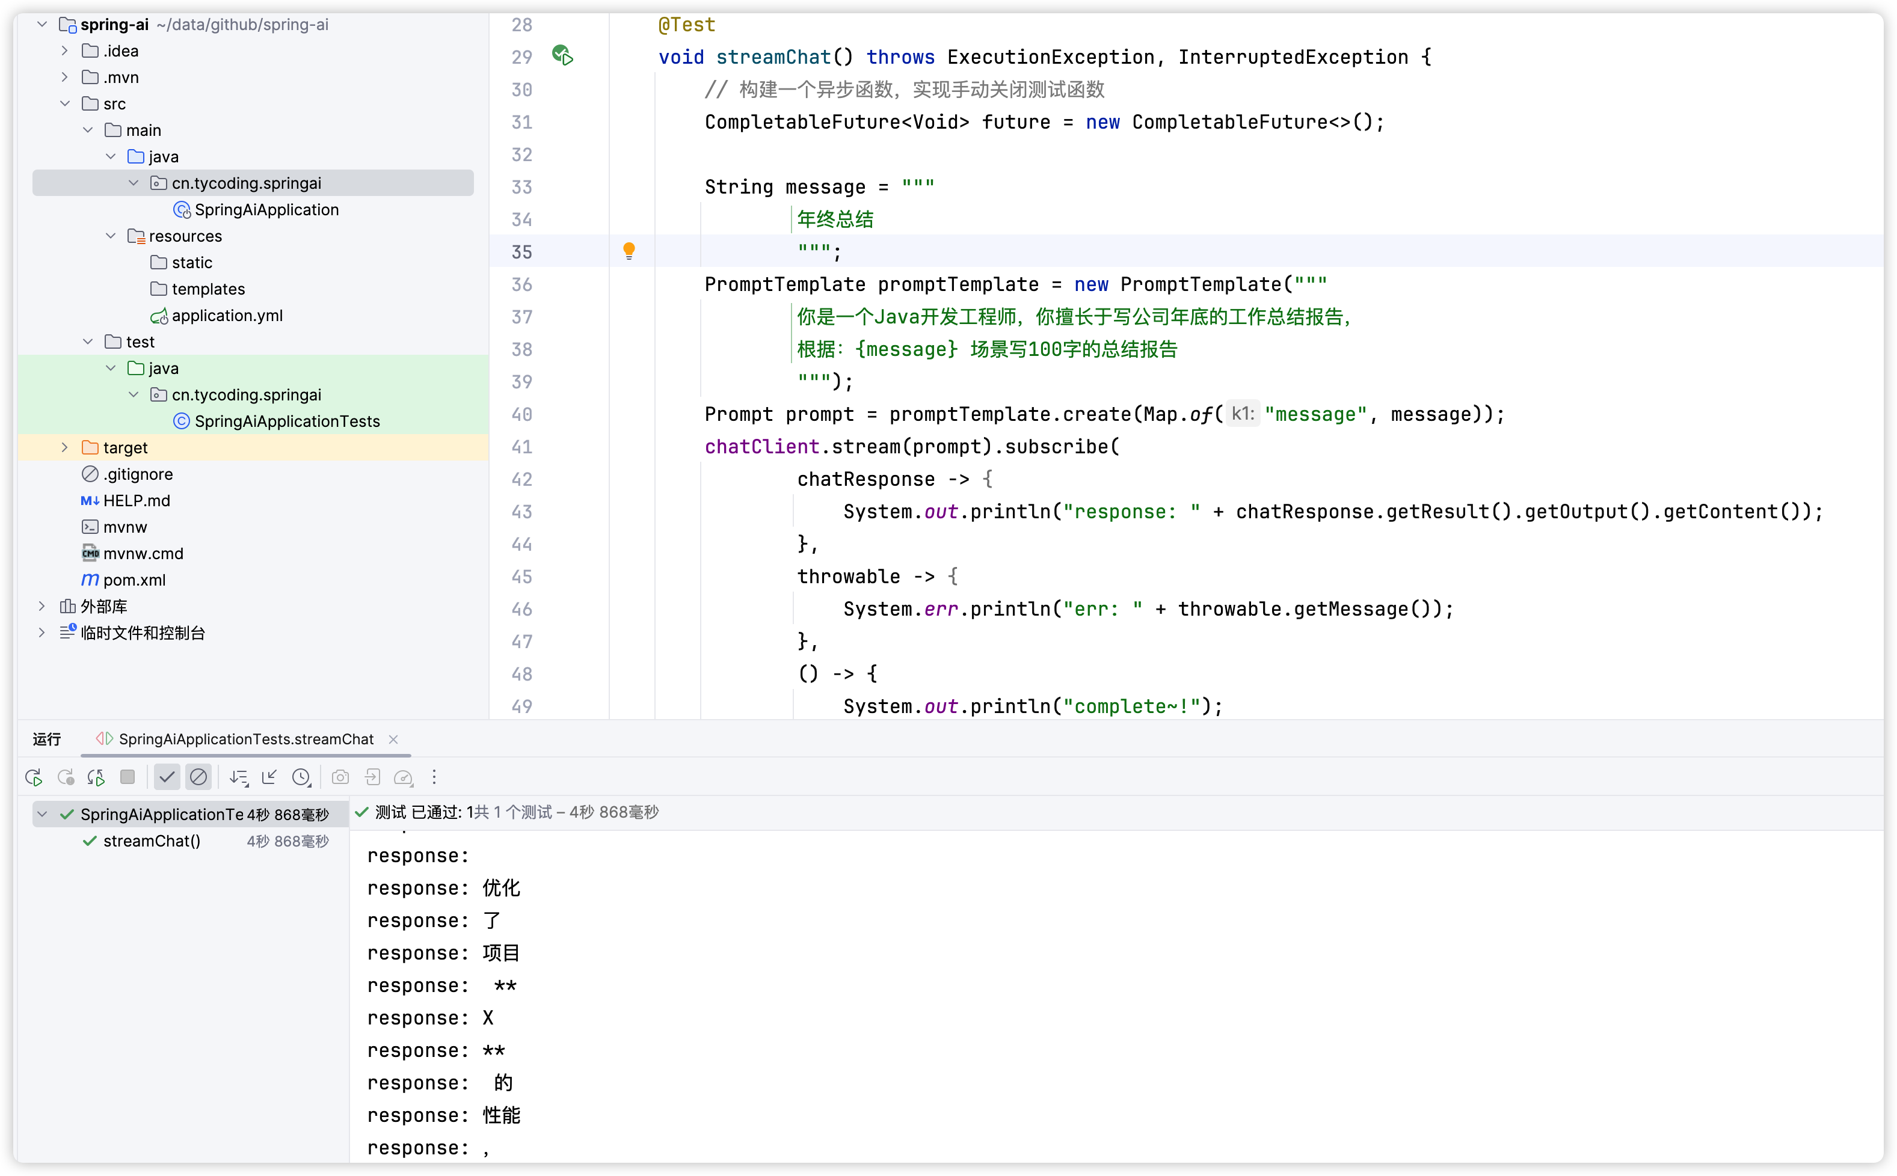Viewport: 1897px width, 1176px height.
Task: Rerun the streamChat test
Action: click(34, 777)
